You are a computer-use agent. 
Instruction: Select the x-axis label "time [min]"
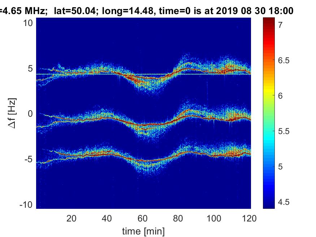143,230
